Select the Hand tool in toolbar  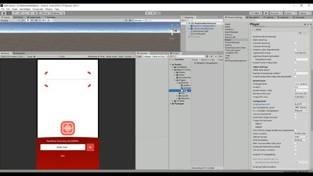coord(4,13)
